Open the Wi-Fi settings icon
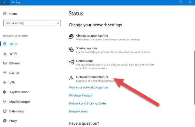195x127 pixels. click(5, 54)
